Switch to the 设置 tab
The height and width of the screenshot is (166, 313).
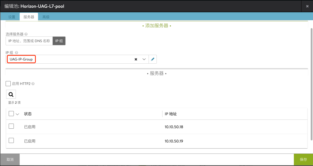click(12, 17)
